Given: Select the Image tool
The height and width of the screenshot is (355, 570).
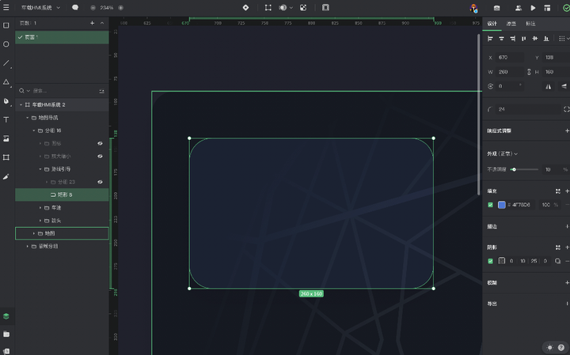Looking at the screenshot, I should point(6,138).
